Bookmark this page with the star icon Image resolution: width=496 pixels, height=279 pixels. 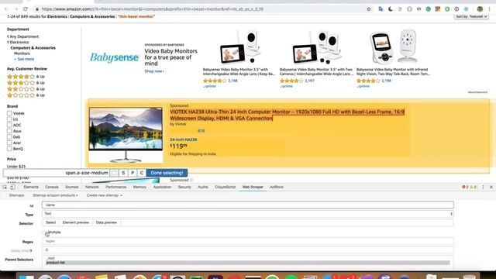[369, 9]
